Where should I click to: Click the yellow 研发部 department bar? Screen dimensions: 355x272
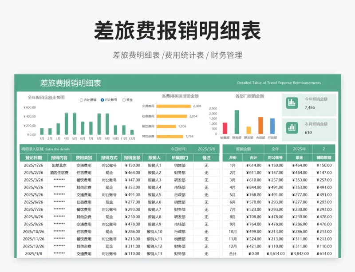(x=248, y=130)
